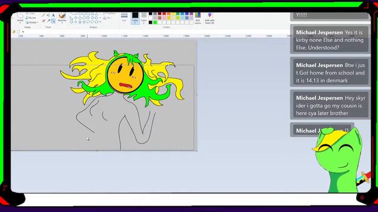Pick the custom bright green swatch
This screenshot has height=212, width=378.
click(155, 22)
